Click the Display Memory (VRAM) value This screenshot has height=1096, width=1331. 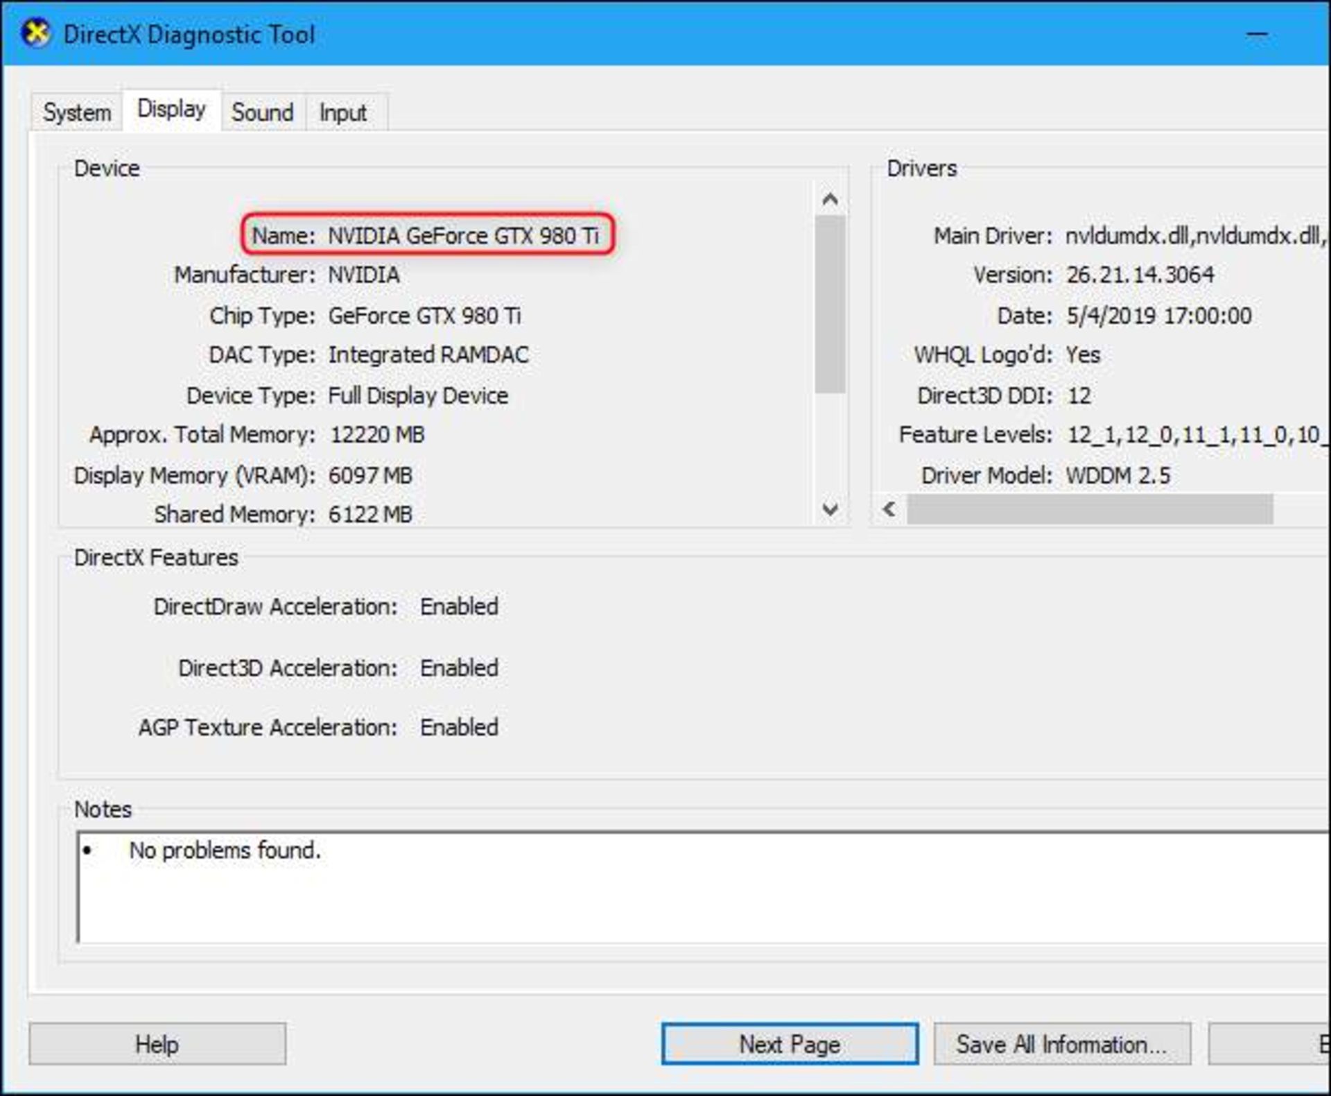(x=369, y=475)
